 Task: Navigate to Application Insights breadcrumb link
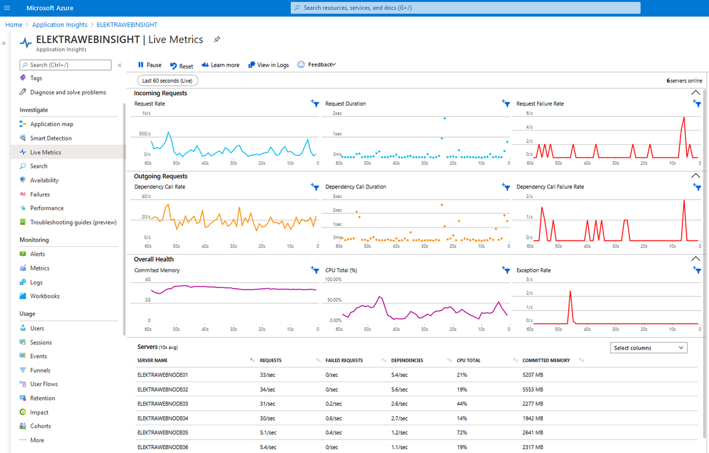[x=60, y=24]
